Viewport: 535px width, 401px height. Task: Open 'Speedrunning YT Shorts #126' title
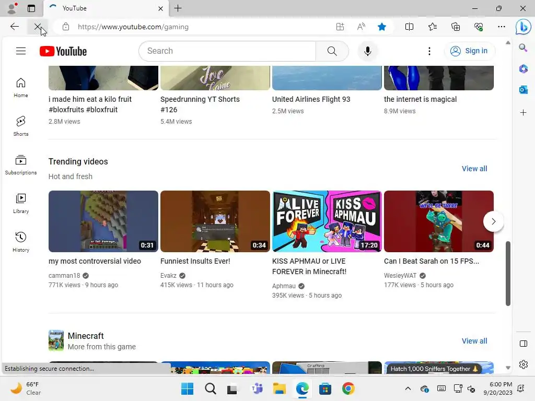(200, 104)
